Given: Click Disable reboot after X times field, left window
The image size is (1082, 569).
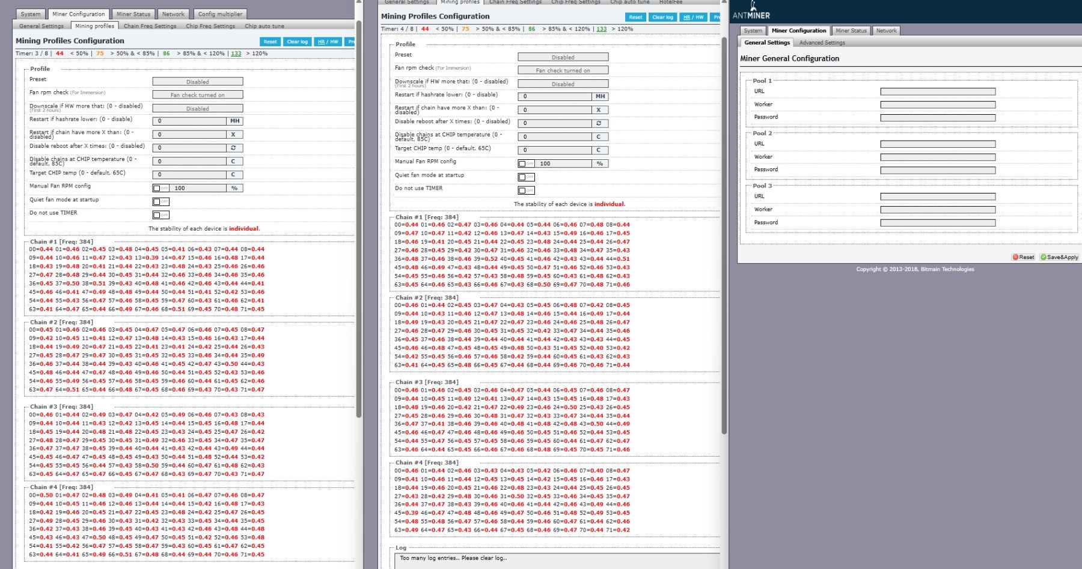Looking at the screenshot, I should click(x=189, y=148).
